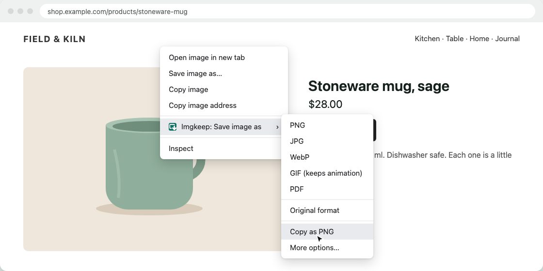The width and height of the screenshot is (543, 271).
Task: Click Copy as PNG entry
Action: click(x=327, y=232)
